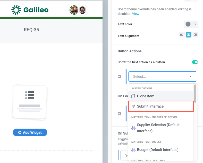The height and width of the screenshot is (163, 203).
Task: Select the Submit Interface option
Action: 150,106
